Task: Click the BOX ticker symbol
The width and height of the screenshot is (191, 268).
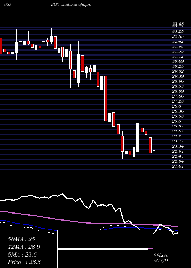Action: tap(55, 5)
